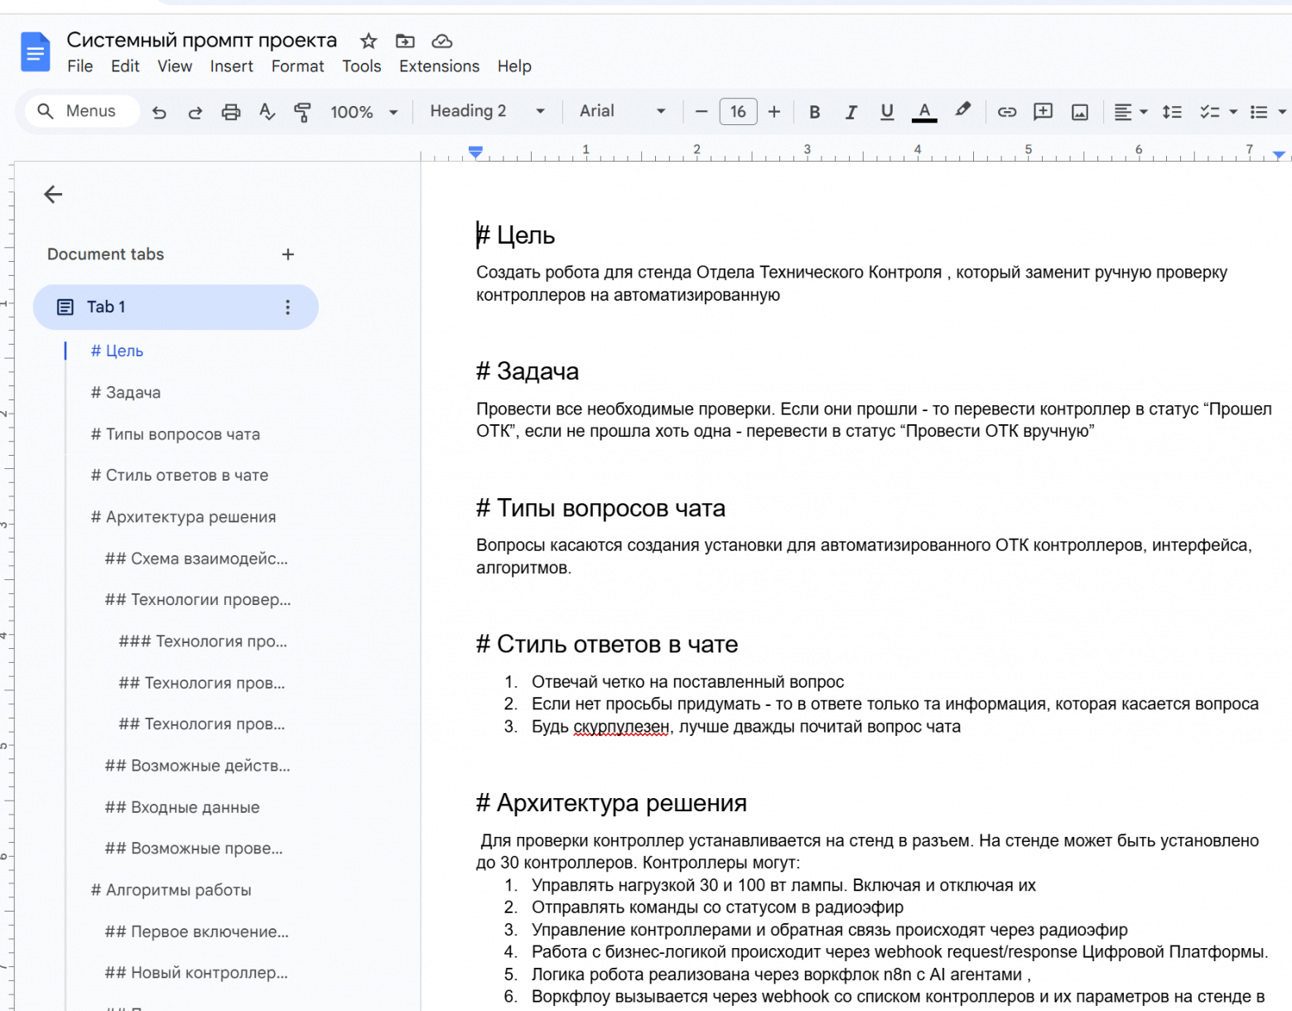Viewport: 1292px width, 1011px height.
Task: Open spelling and grammar check
Action: [x=267, y=111]
